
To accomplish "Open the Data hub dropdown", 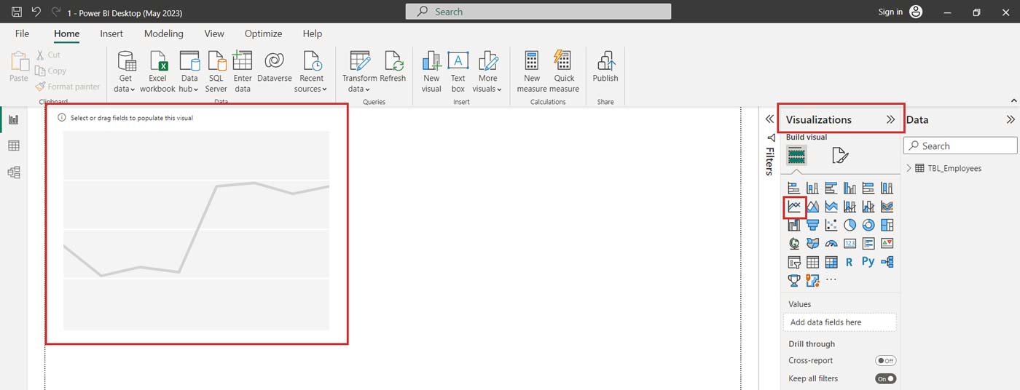I will click(x=189, y=72).
